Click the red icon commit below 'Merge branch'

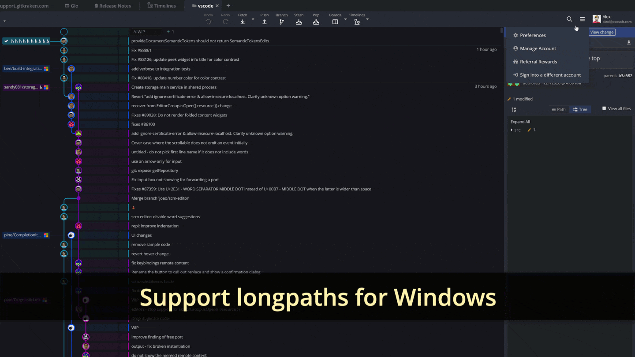133,207
